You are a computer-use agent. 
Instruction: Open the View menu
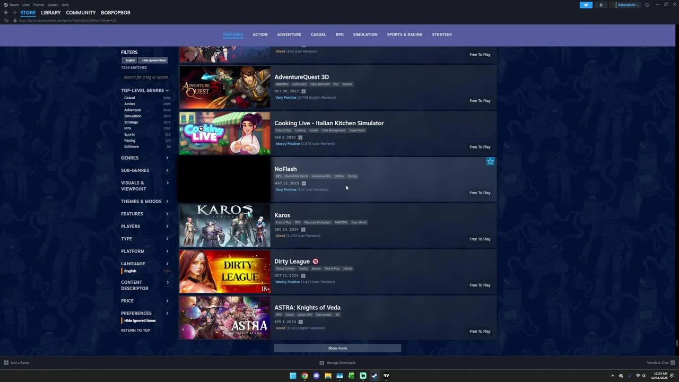click(25, 5)
